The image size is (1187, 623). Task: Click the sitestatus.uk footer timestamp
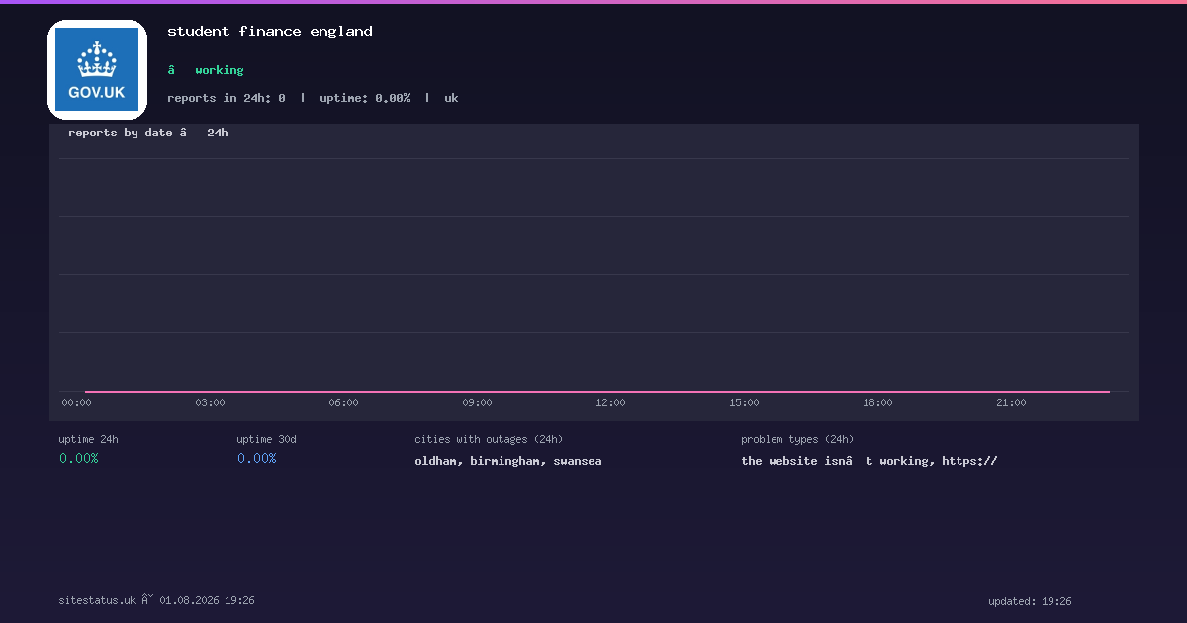tap(156, 600)
